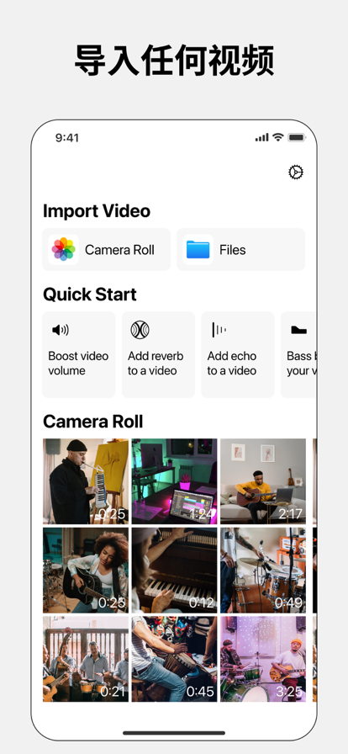
Task: Tap the echo waveform icon
Action: click(219, 330)
